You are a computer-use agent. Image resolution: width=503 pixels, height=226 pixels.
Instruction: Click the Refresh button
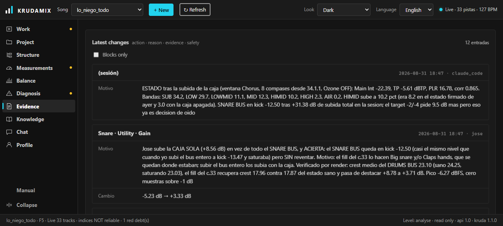[x=195, y=10]
